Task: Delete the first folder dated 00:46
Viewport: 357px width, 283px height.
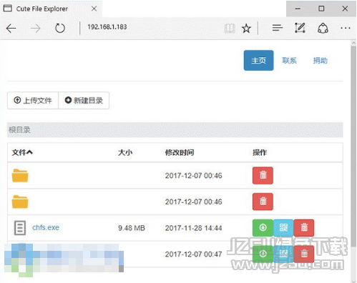Action: click(263, 176)
